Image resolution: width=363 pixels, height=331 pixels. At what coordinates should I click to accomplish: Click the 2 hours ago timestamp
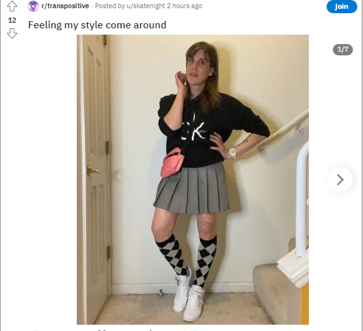[184, 6]
